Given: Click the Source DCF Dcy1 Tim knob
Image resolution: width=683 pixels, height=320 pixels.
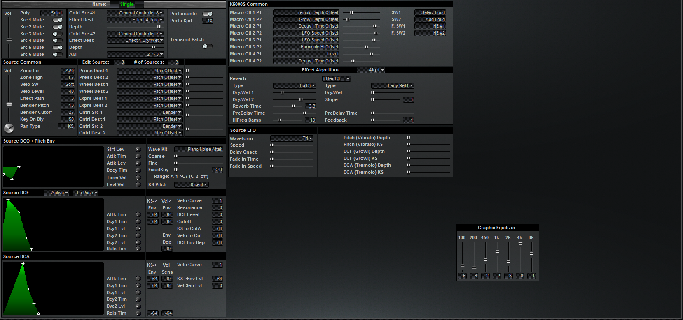Looking at the screenshot, I should [x=138, y=222].
